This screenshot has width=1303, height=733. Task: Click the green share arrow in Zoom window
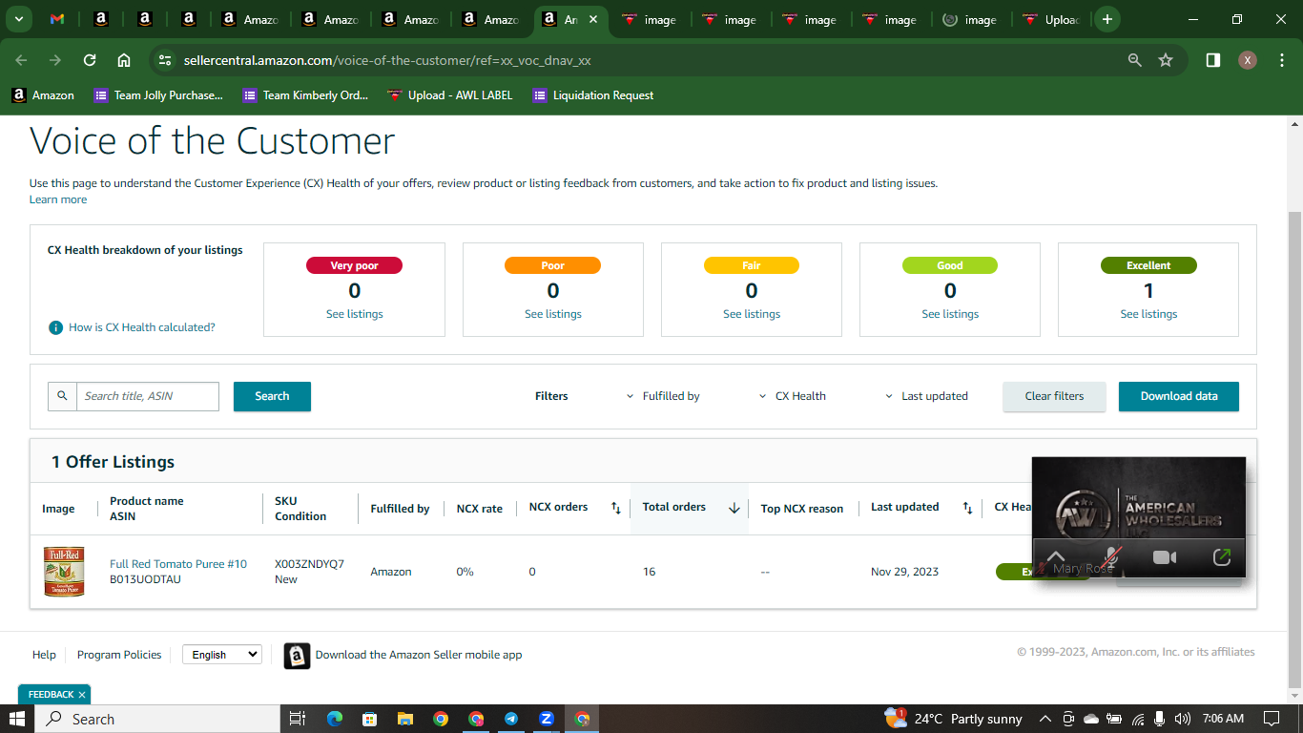pos(1221,557)
